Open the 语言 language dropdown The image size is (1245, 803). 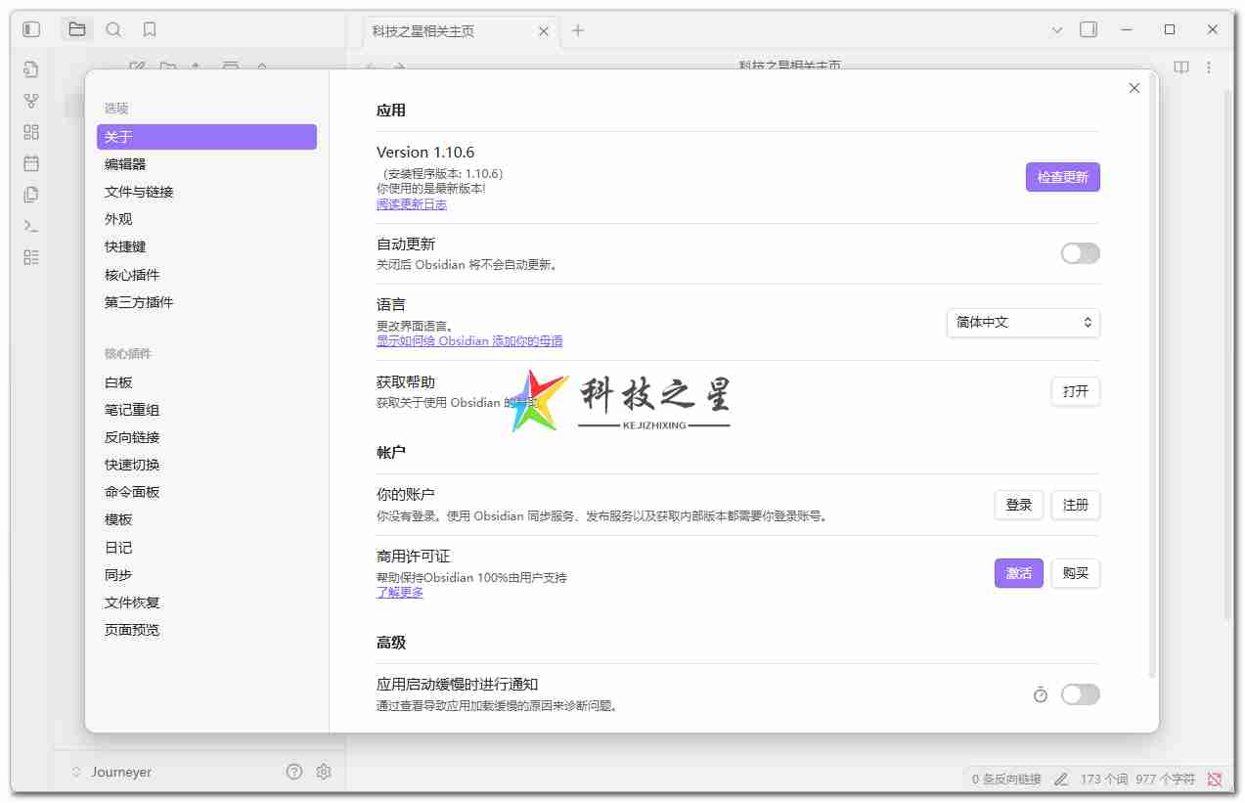point(1023,323)
